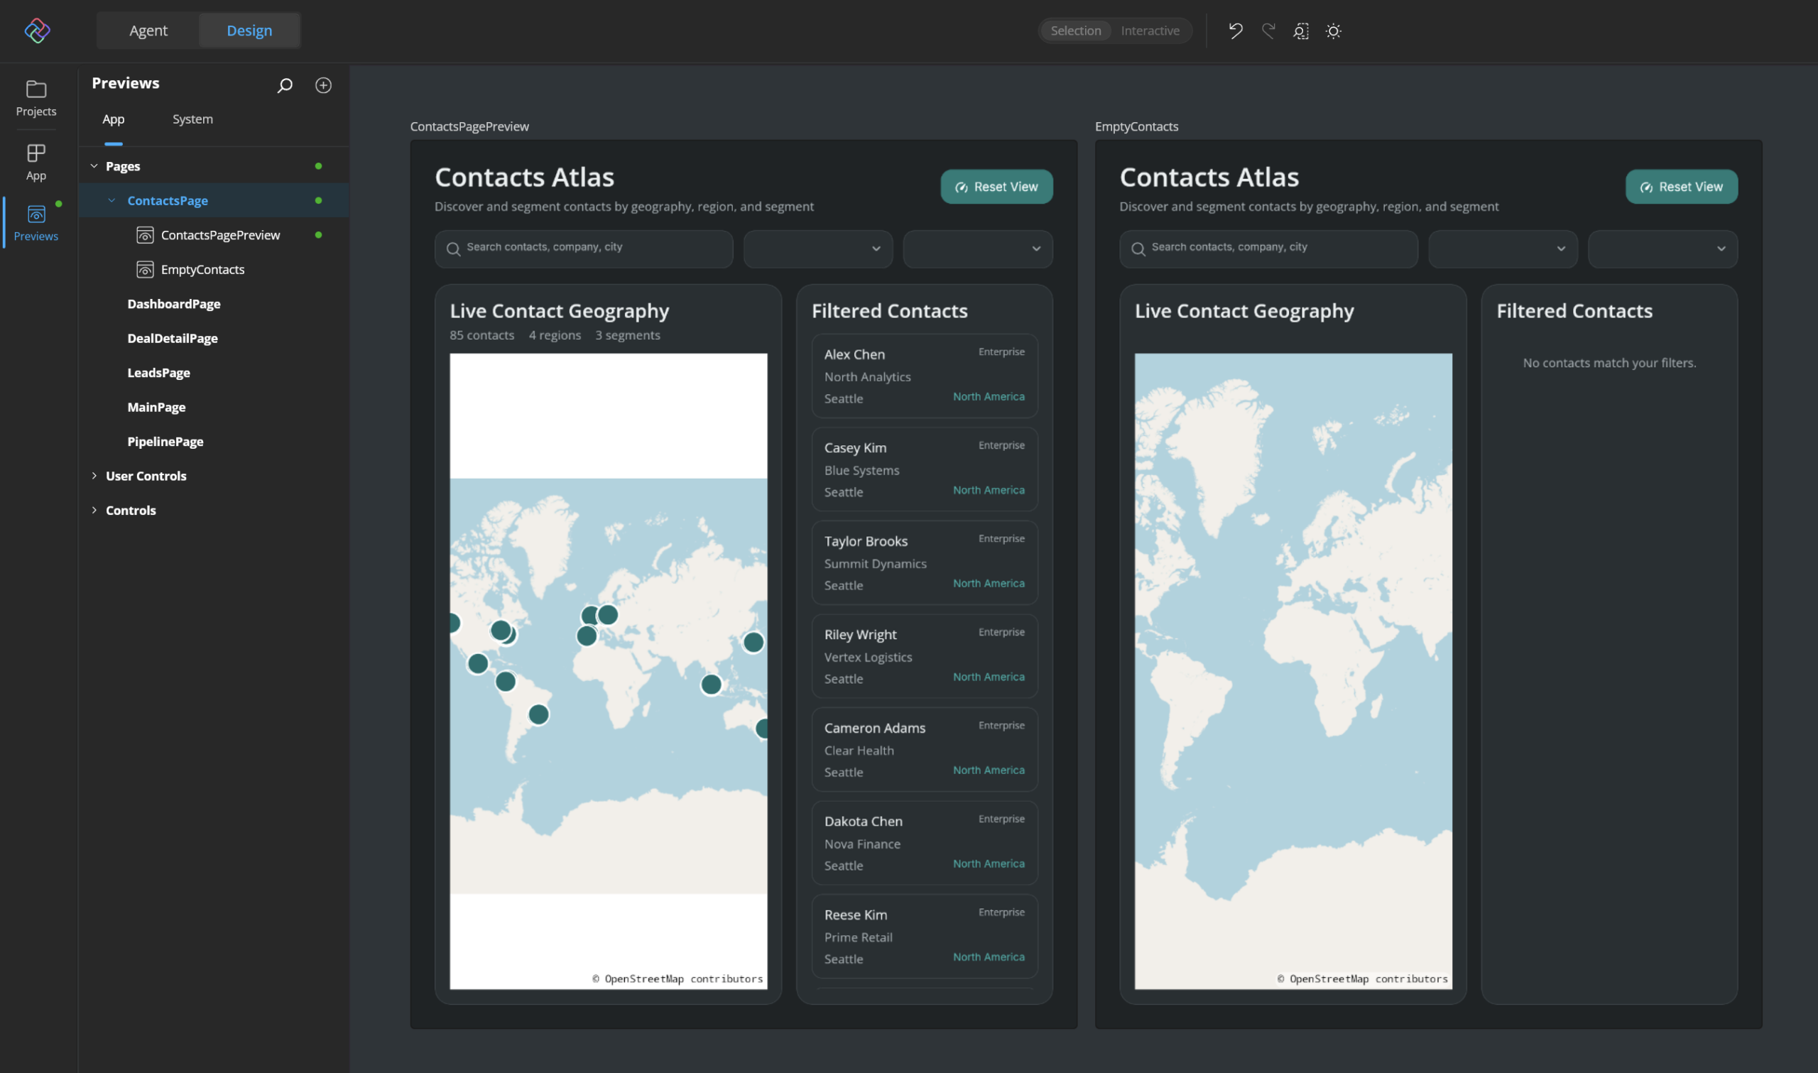The height and width of the screenshot is (1073, 1818).
Task: Search previews with the magnifier icon
Action: pos(285,85)
